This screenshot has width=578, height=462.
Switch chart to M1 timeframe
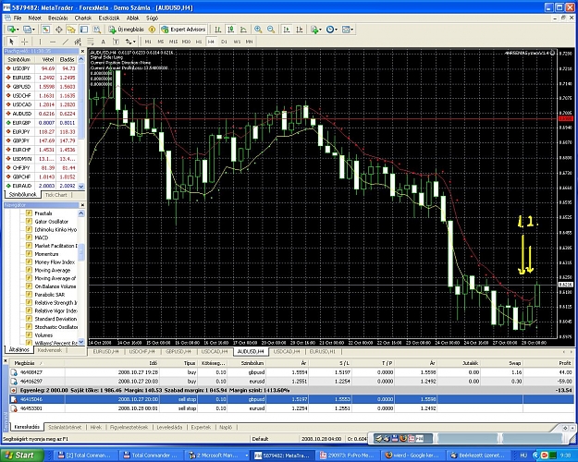coord(148,42)
